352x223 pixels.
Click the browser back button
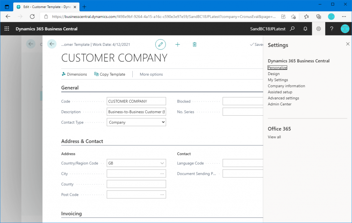[8, 17]
